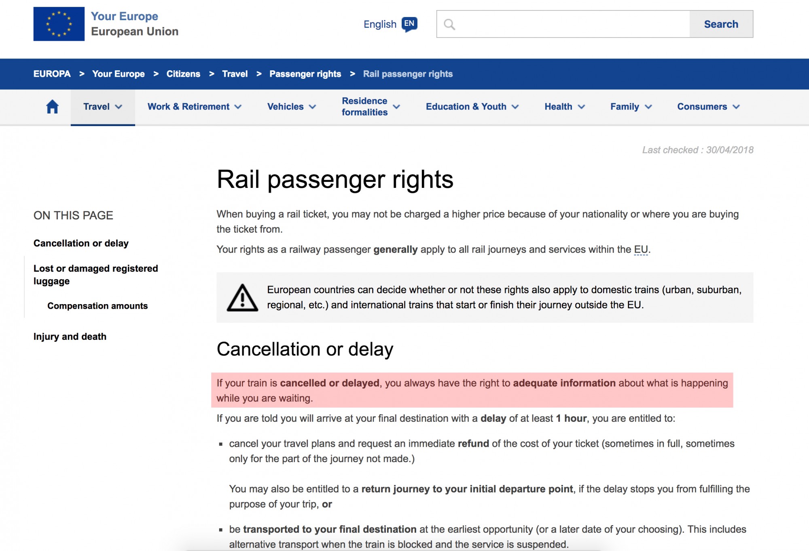The image size is (809, 551).
Task: Go to Passenger rights breadcrumb
Action: (x=305, y=74)
